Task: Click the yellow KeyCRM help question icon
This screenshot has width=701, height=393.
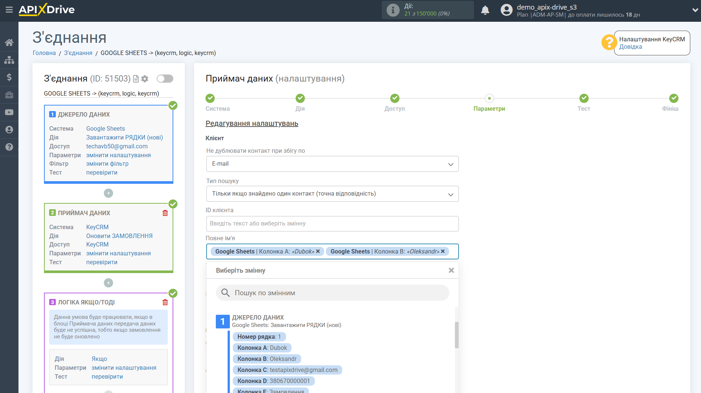Action: tap(609, 42)
